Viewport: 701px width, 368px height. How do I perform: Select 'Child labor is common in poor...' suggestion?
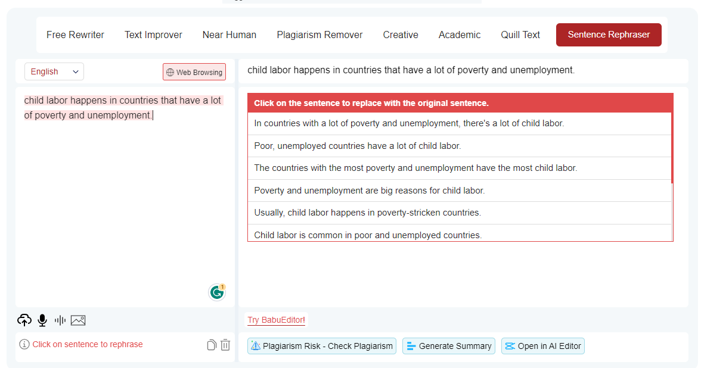[x=460, y=233]
